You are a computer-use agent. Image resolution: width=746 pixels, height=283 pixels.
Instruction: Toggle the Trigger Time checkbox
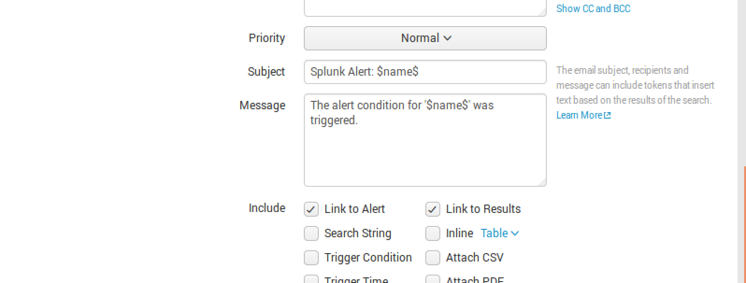click(x=311, y=279)
